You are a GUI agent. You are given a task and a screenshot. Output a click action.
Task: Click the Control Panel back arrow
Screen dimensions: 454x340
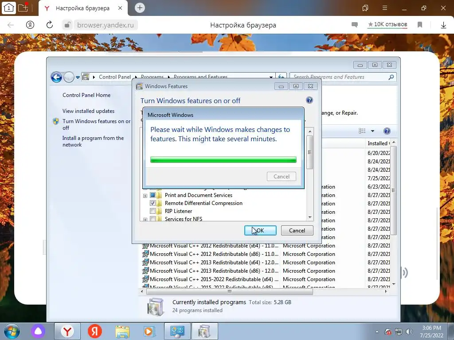tap(56, 77)
